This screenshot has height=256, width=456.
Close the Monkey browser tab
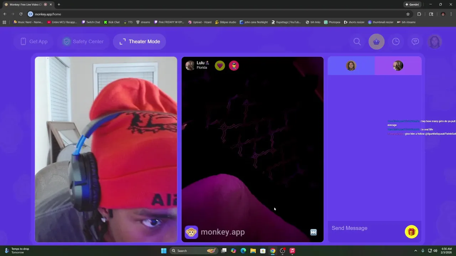coord(51,5)
